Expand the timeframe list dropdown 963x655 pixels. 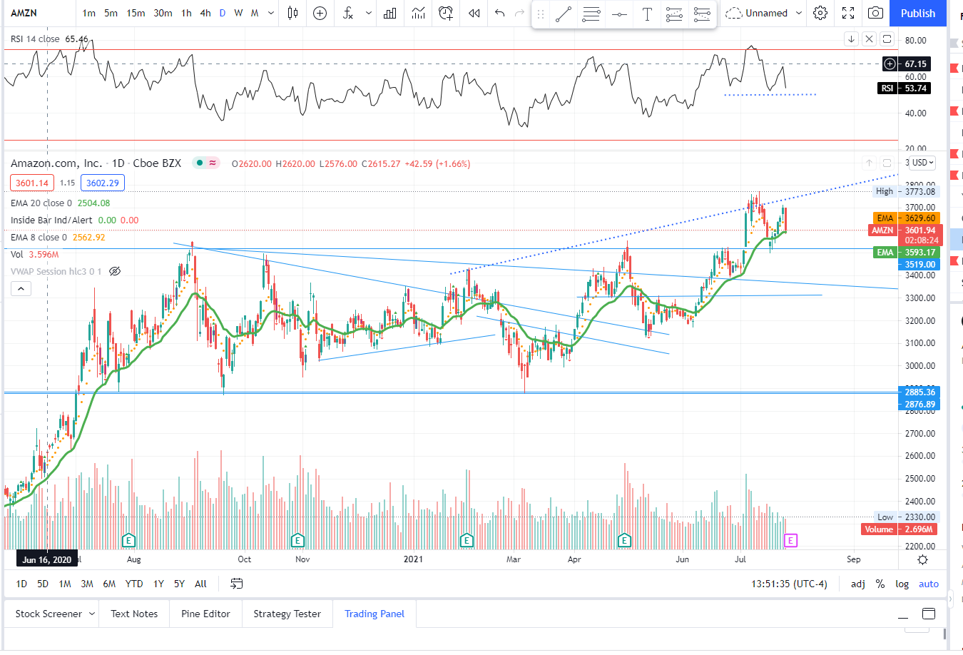(271, 13)
